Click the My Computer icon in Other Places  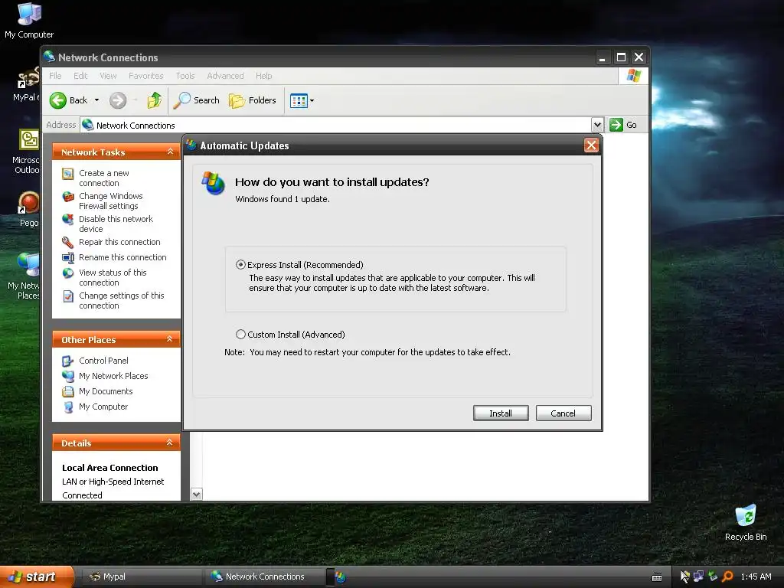coord(68,407)
